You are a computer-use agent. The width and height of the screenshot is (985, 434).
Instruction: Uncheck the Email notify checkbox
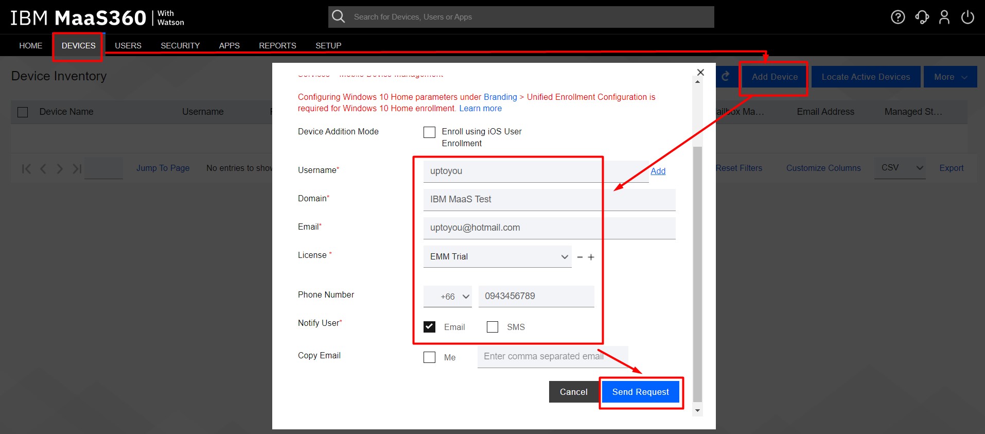429,327
